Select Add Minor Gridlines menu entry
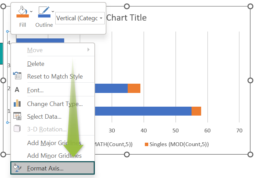 pyautogui.click(x=54, y=156)
